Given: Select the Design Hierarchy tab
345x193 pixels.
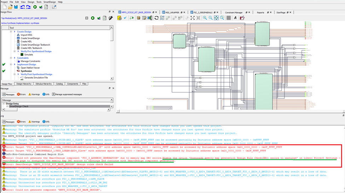Looking at the screenshot, I should (24, 84).
